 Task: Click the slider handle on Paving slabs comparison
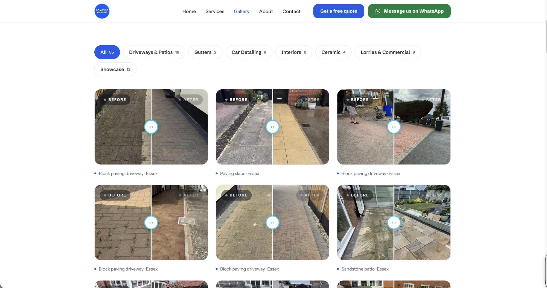click(x=272, y=127)
